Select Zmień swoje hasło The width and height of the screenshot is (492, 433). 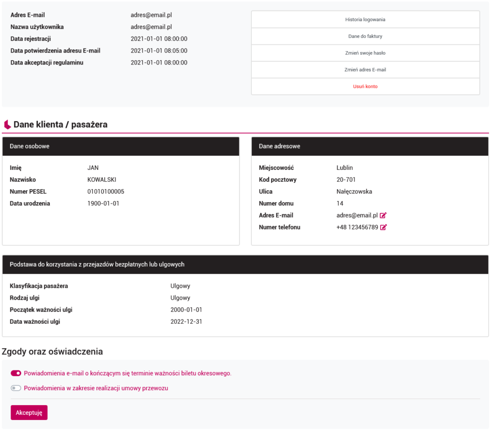365,53
